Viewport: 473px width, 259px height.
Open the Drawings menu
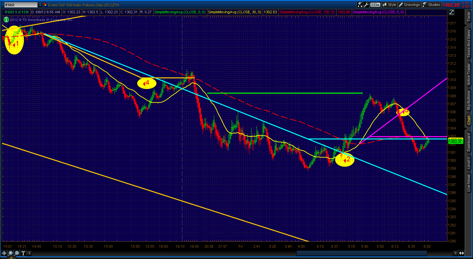(x=410, y=5)
